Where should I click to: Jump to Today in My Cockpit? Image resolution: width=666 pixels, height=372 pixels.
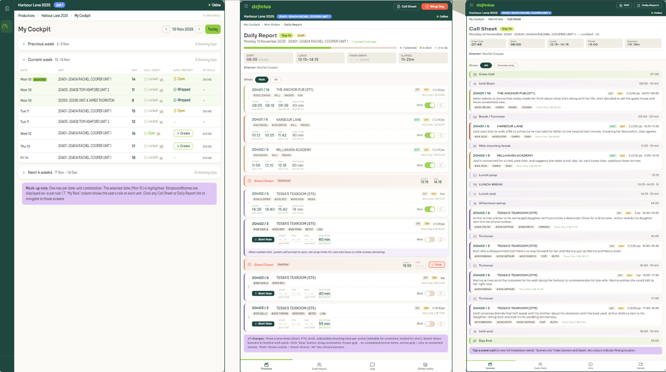tap(213, 29)
